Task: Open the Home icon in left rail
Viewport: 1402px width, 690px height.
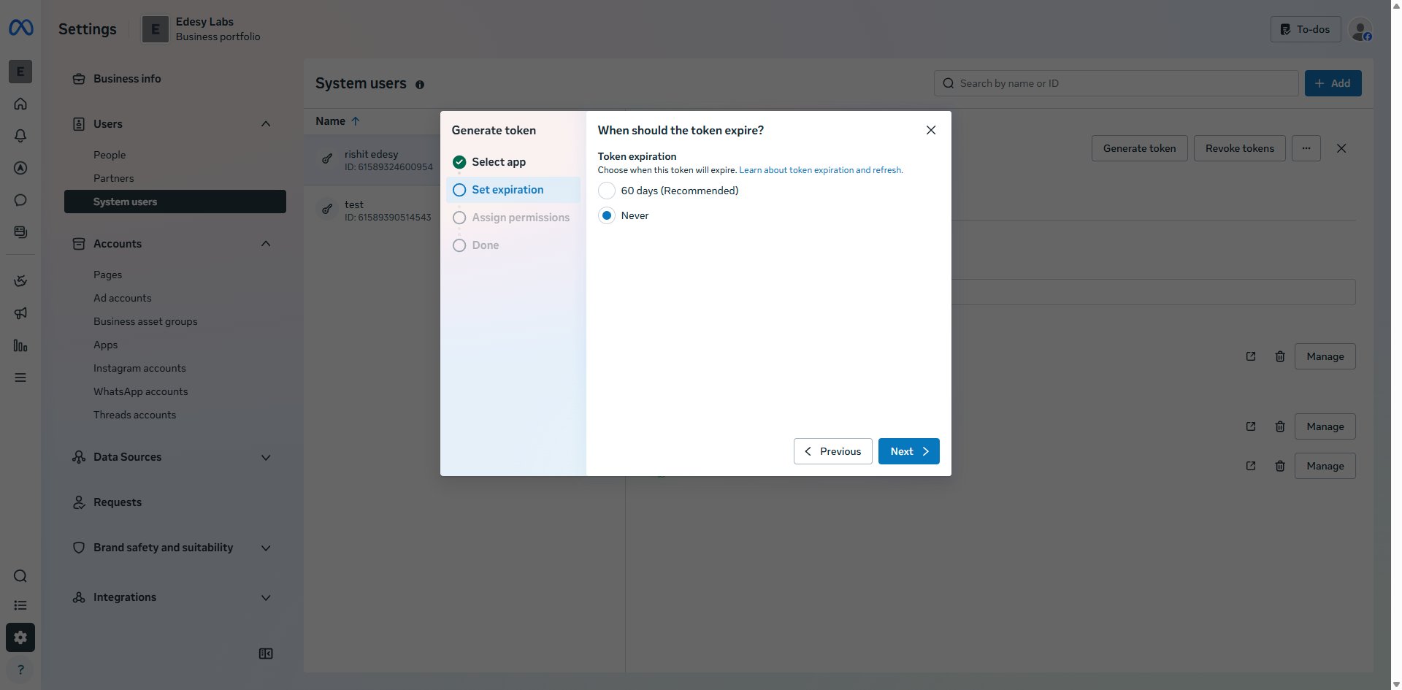Action: (20, 104)
